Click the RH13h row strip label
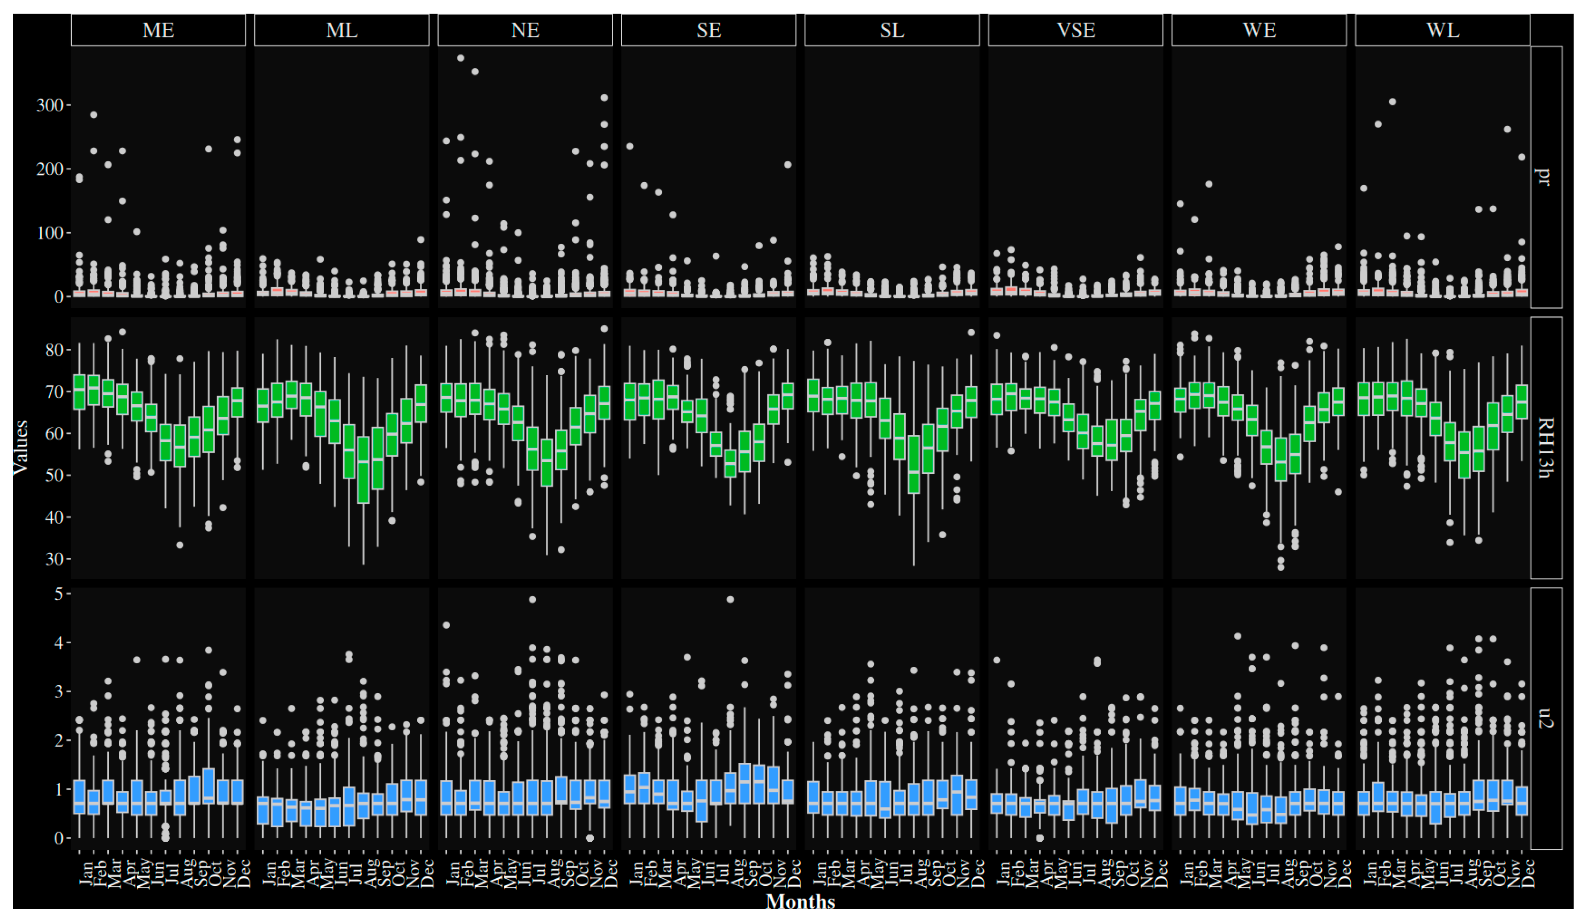Image resolution: width=1586 pixels, height=922 pixels. (x=1546, y=448)
